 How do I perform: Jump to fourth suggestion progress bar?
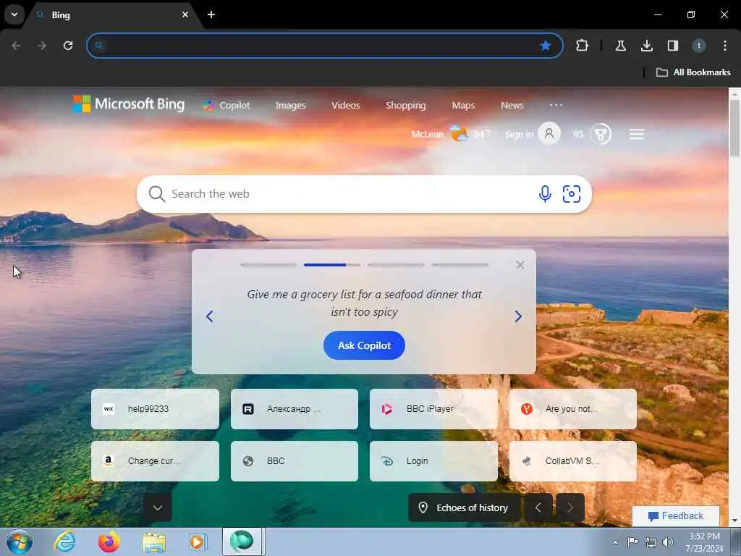[x=460, y=265]
